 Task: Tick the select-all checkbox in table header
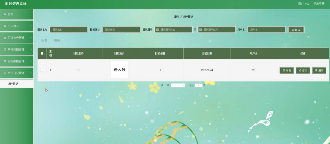click(x=42, y=53)
